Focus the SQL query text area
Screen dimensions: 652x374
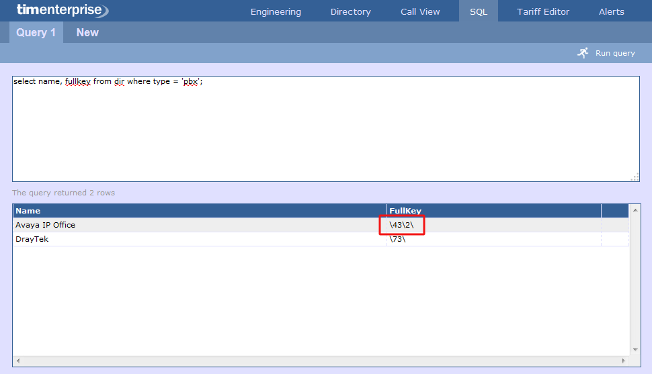pos(325,128)
